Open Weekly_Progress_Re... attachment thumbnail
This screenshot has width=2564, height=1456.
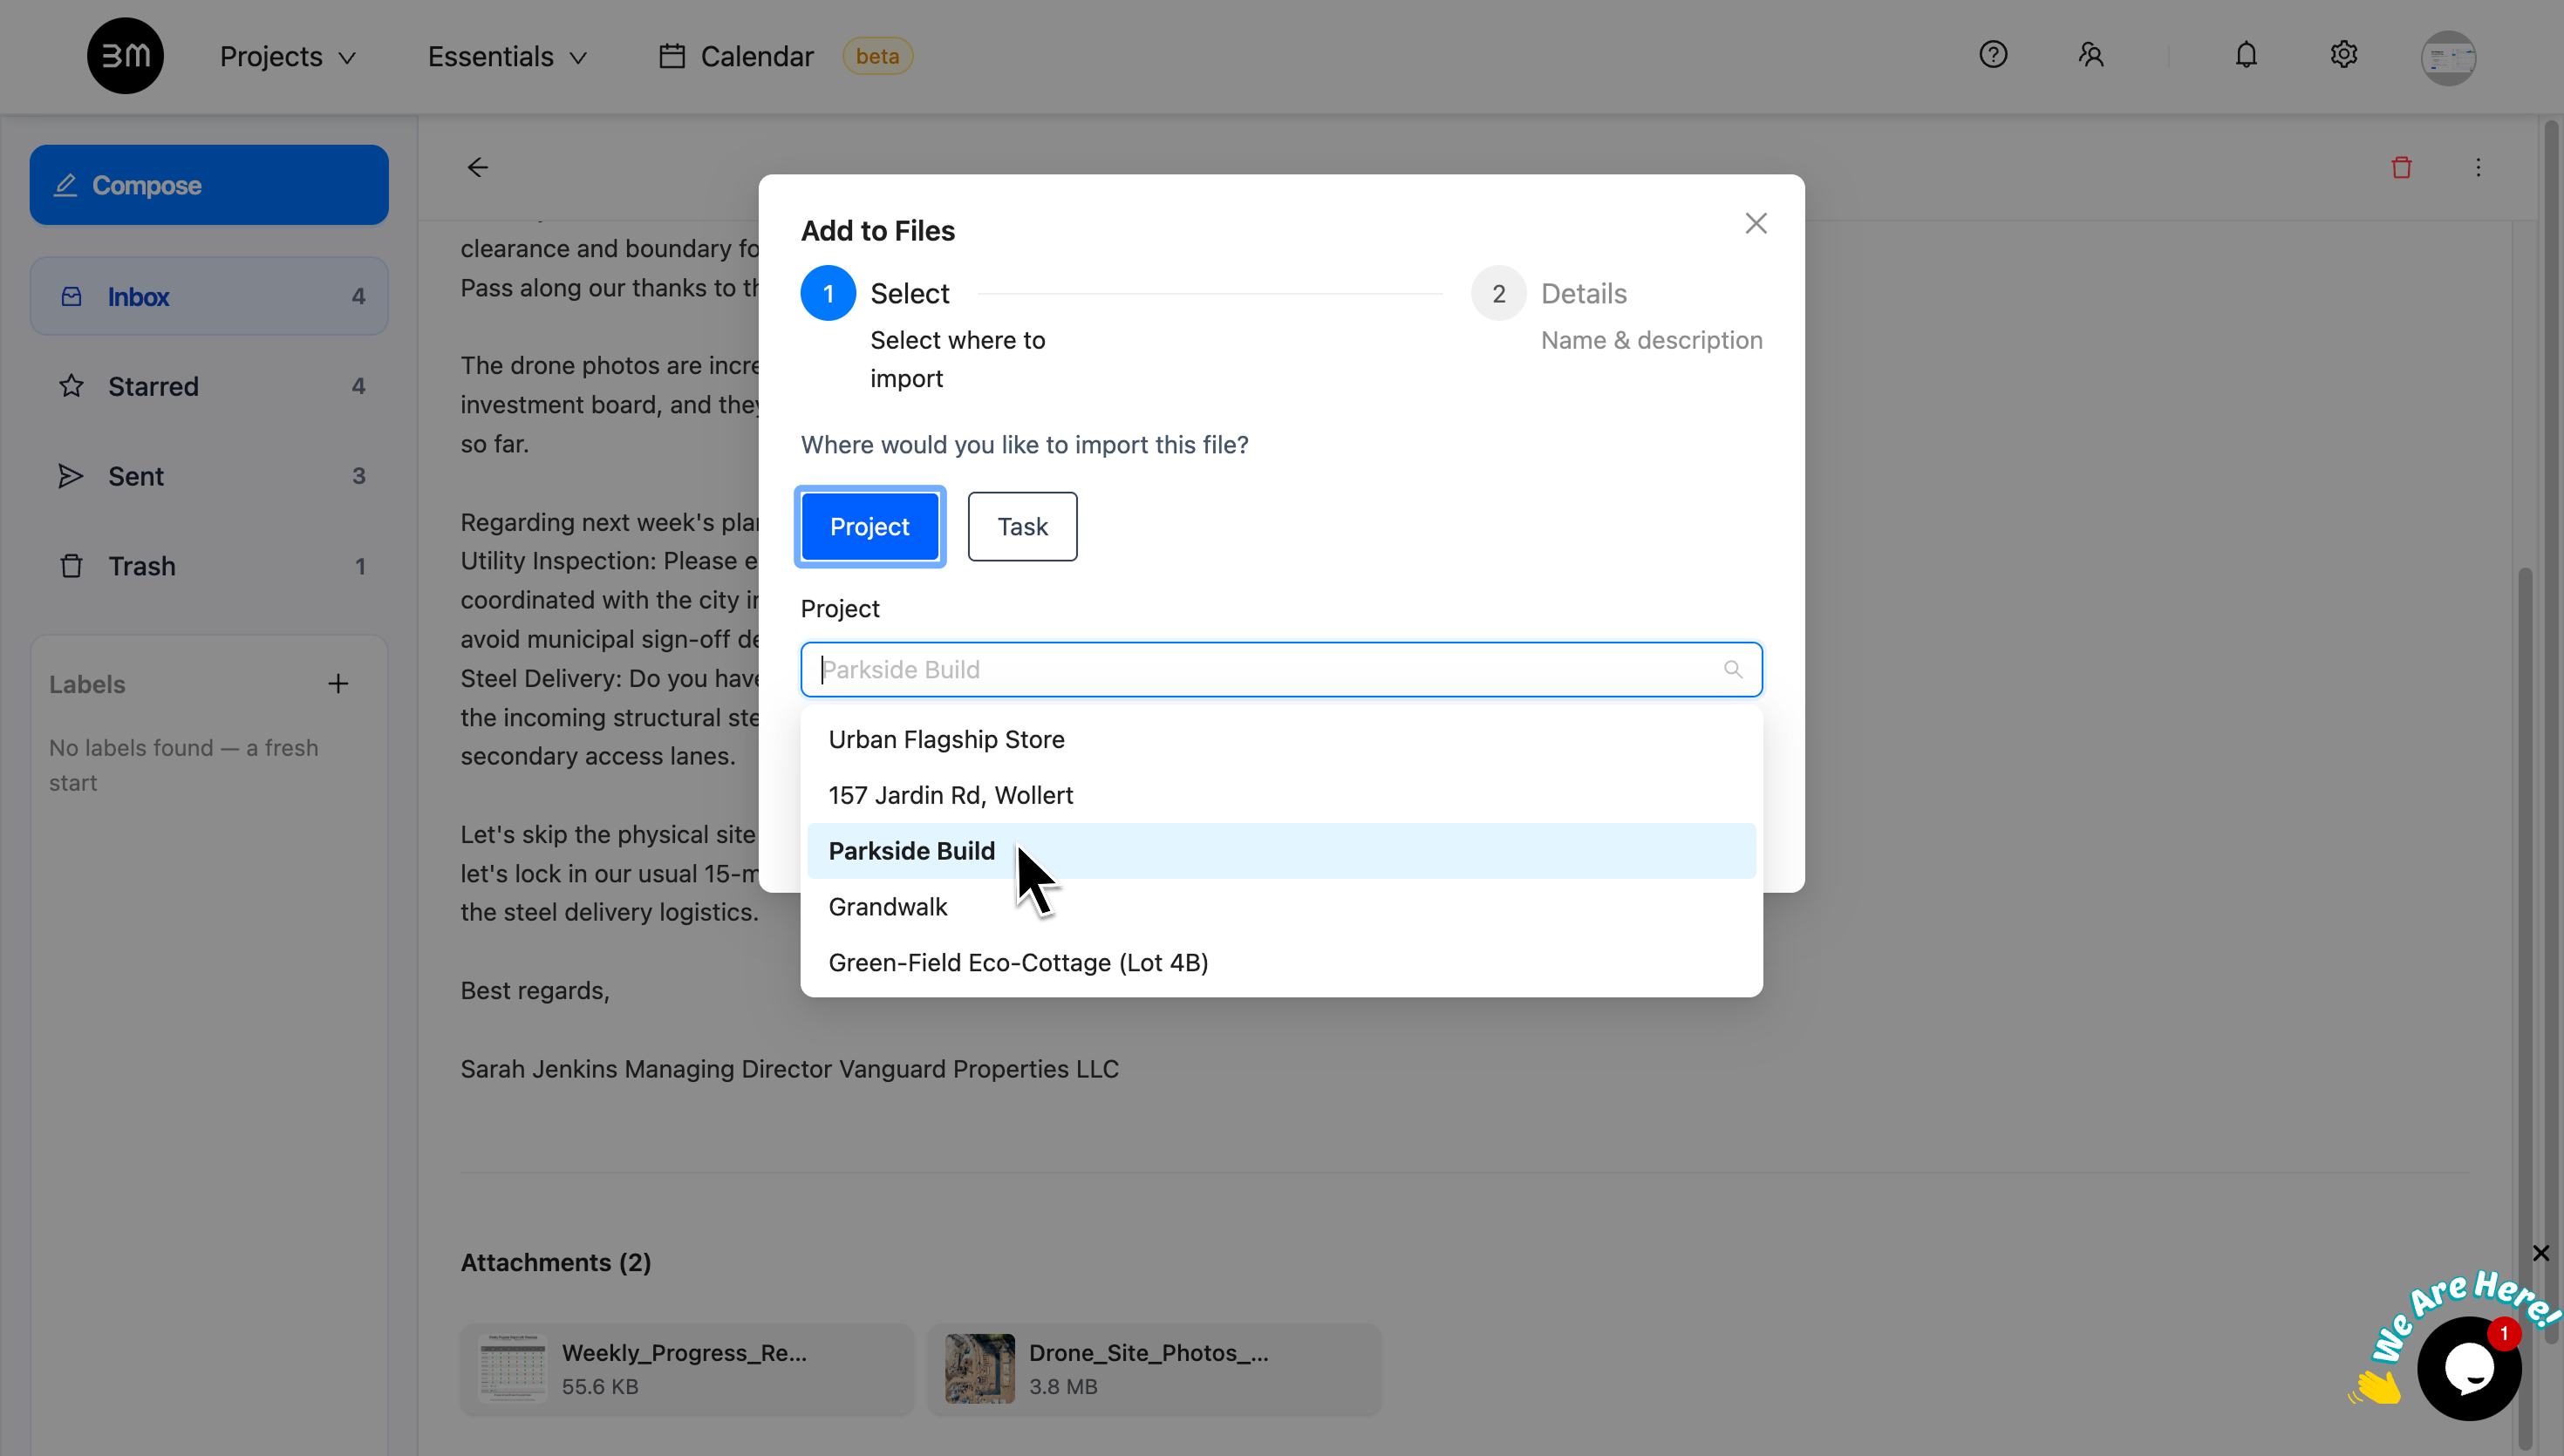512,1369
